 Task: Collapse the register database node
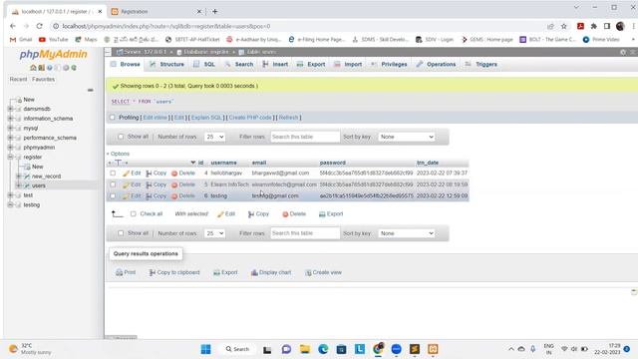click(x=10, y=158)
